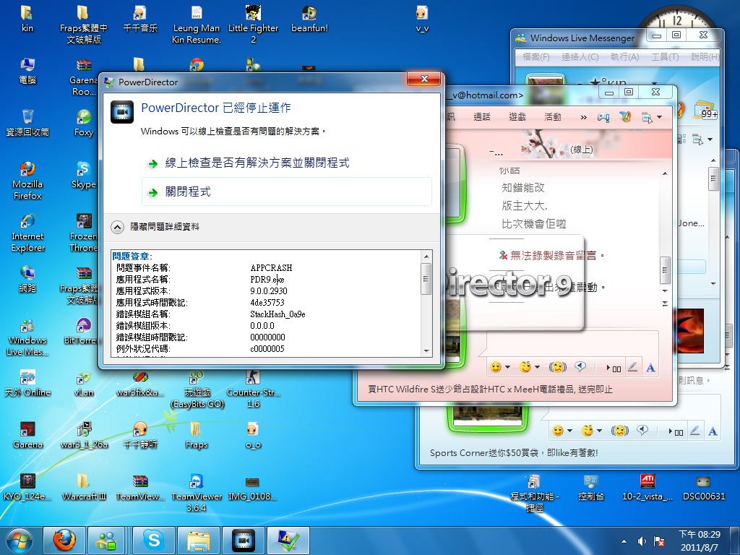The image size is (740, 555).
Task: Toggle handwriting pen mode in front chat
Action: 633,367
